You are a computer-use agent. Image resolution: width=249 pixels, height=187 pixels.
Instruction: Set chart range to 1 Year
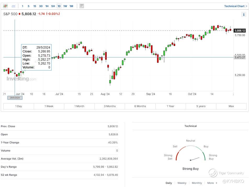171,106
